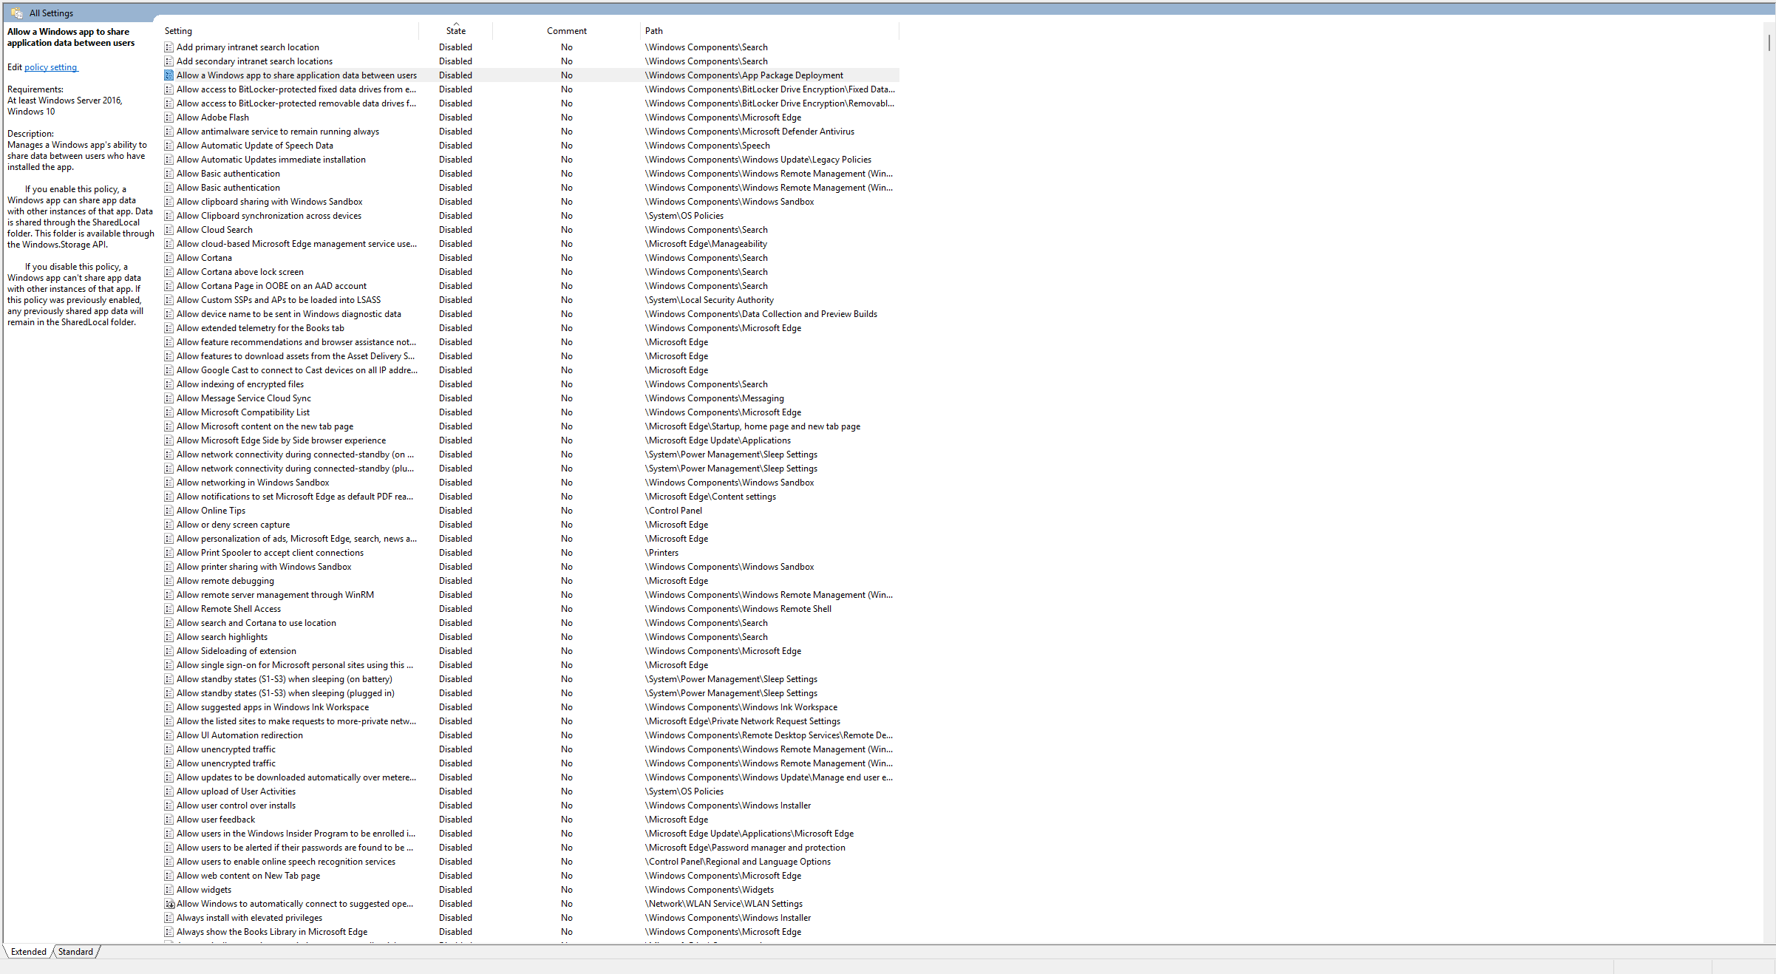Image resolution: width=1776 pixels, height=974 pixels.
Task: Select Allow search and Cortana to use location
Action: 256,623
